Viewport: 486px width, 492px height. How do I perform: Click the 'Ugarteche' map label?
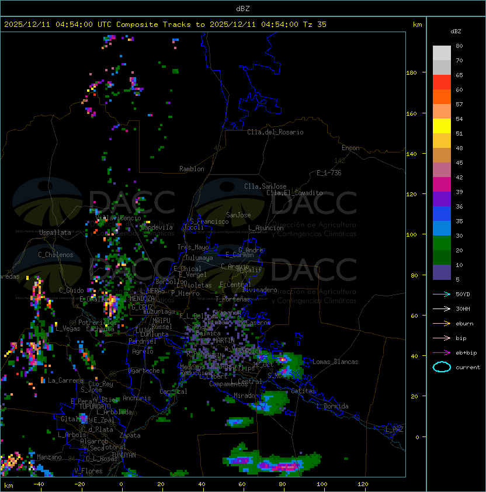(x=144, y=370)
